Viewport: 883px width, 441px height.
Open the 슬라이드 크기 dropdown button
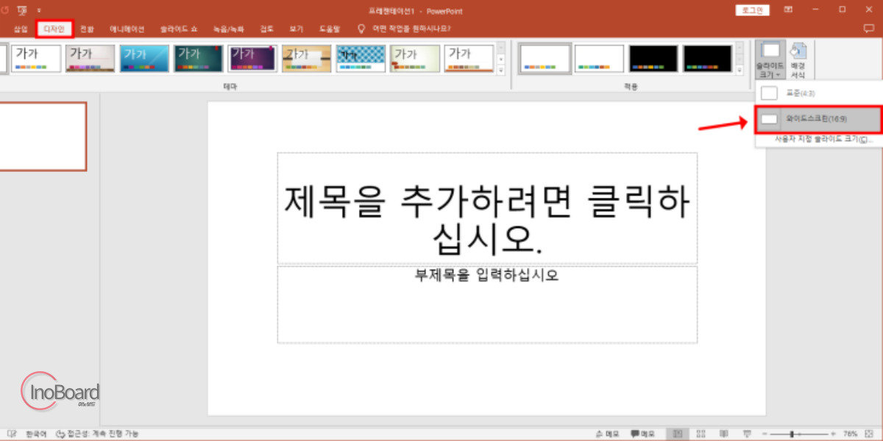click(x=770, y=60)
